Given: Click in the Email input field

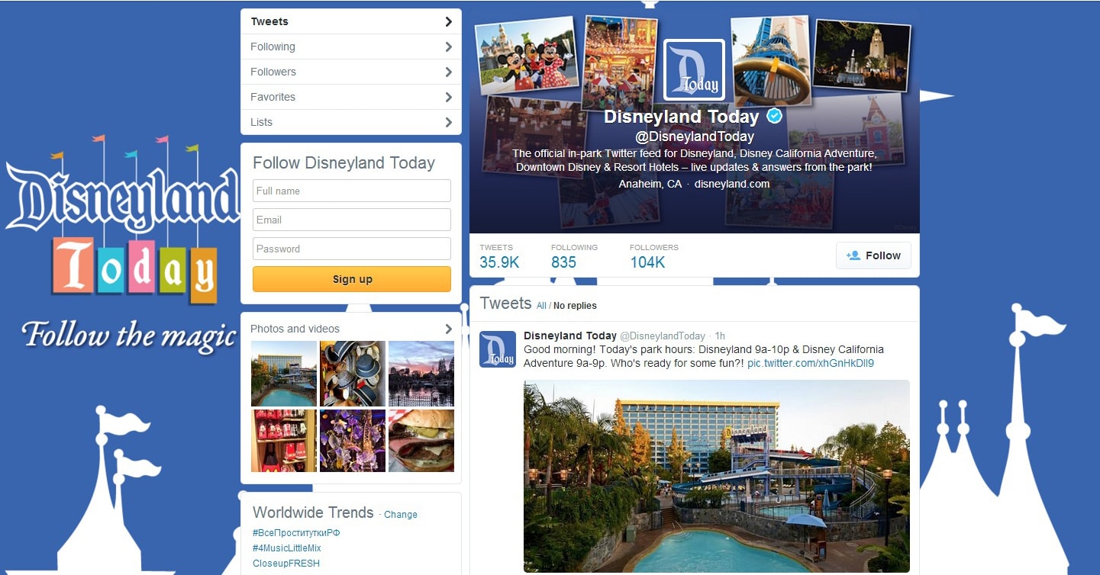Looking at the screenshot, I should (352, 220).
